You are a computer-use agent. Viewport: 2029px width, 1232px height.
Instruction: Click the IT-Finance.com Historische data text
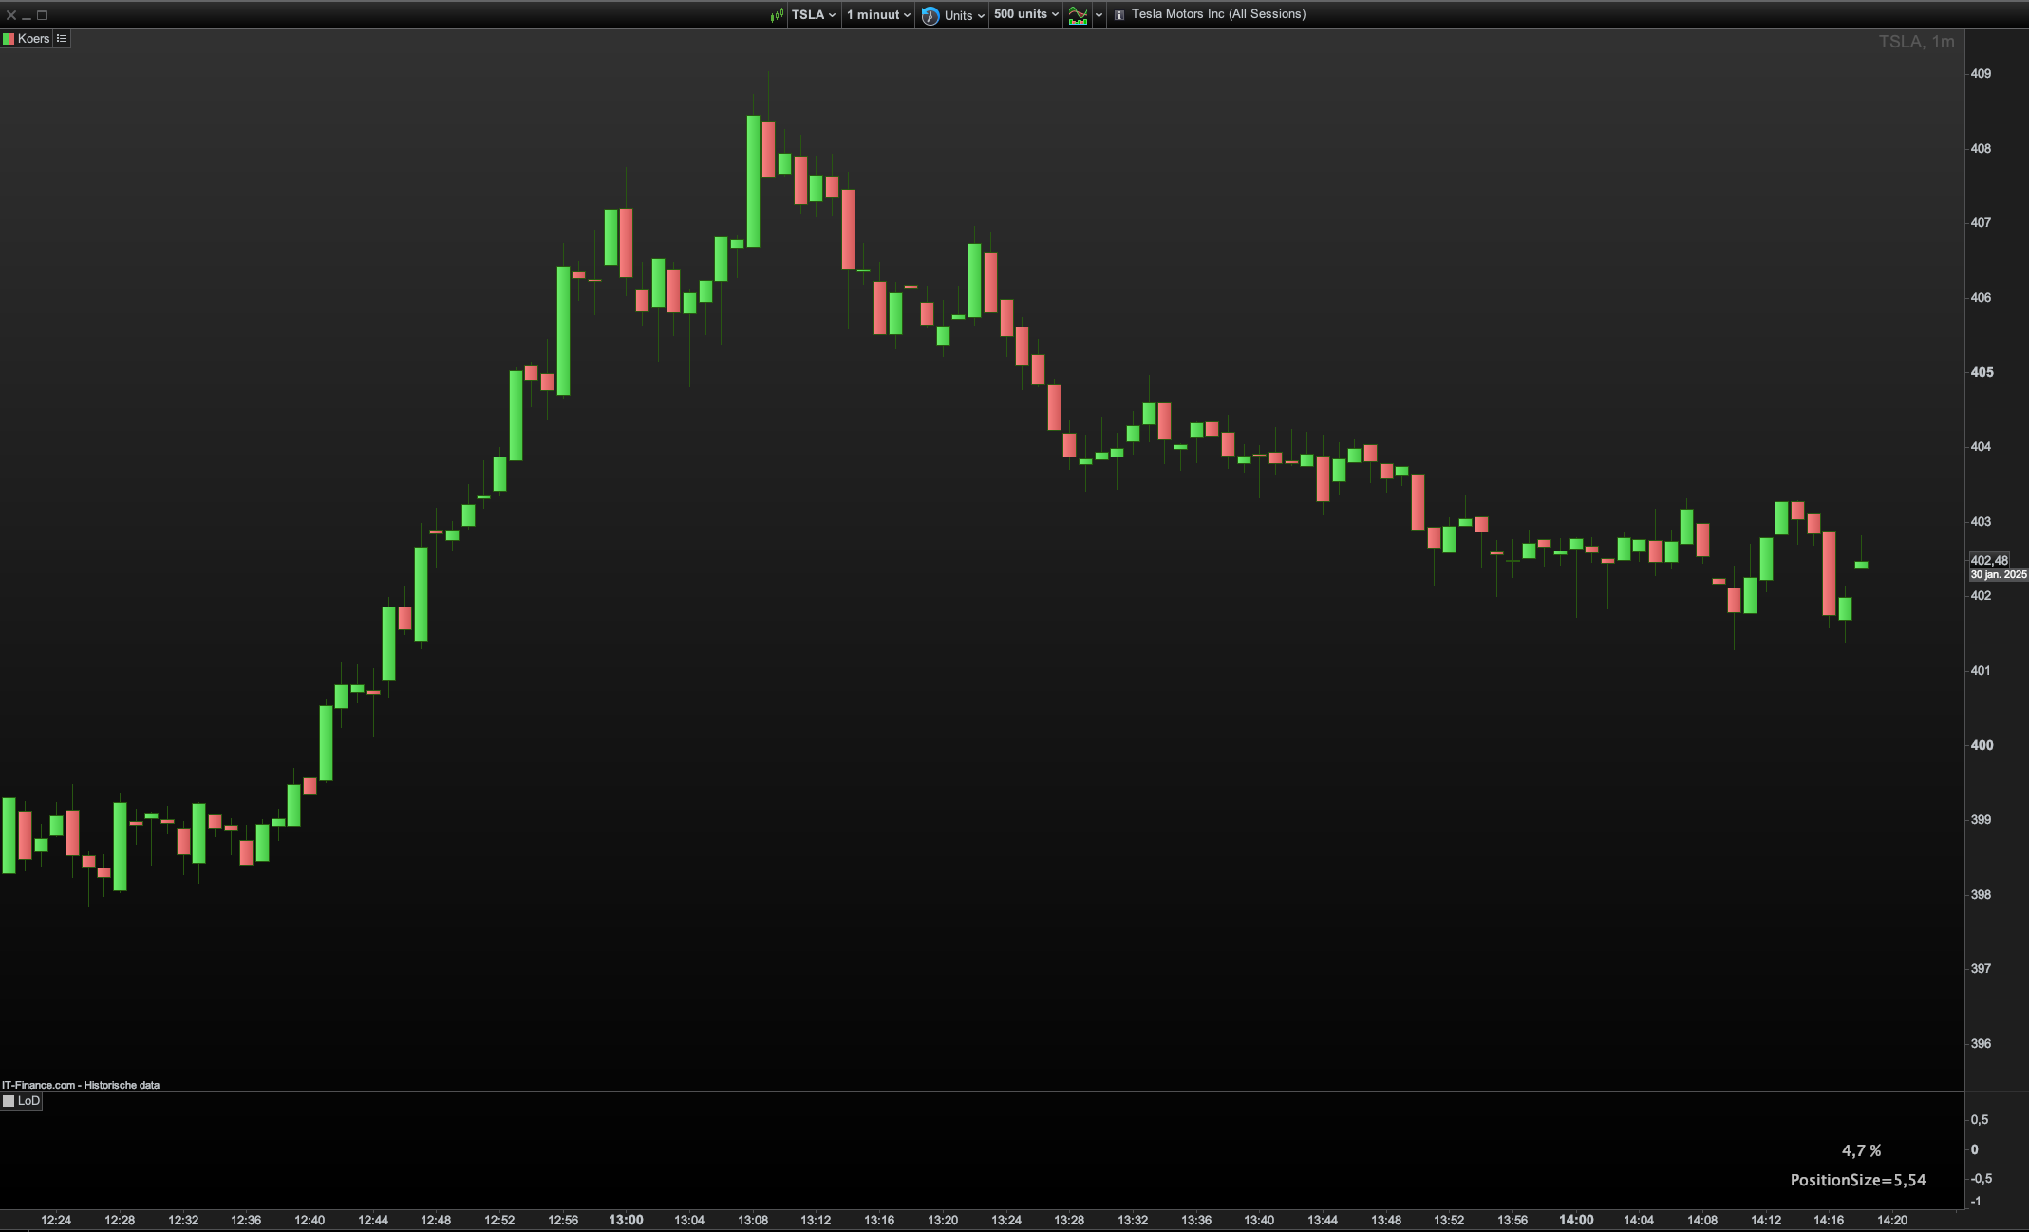81,1085
